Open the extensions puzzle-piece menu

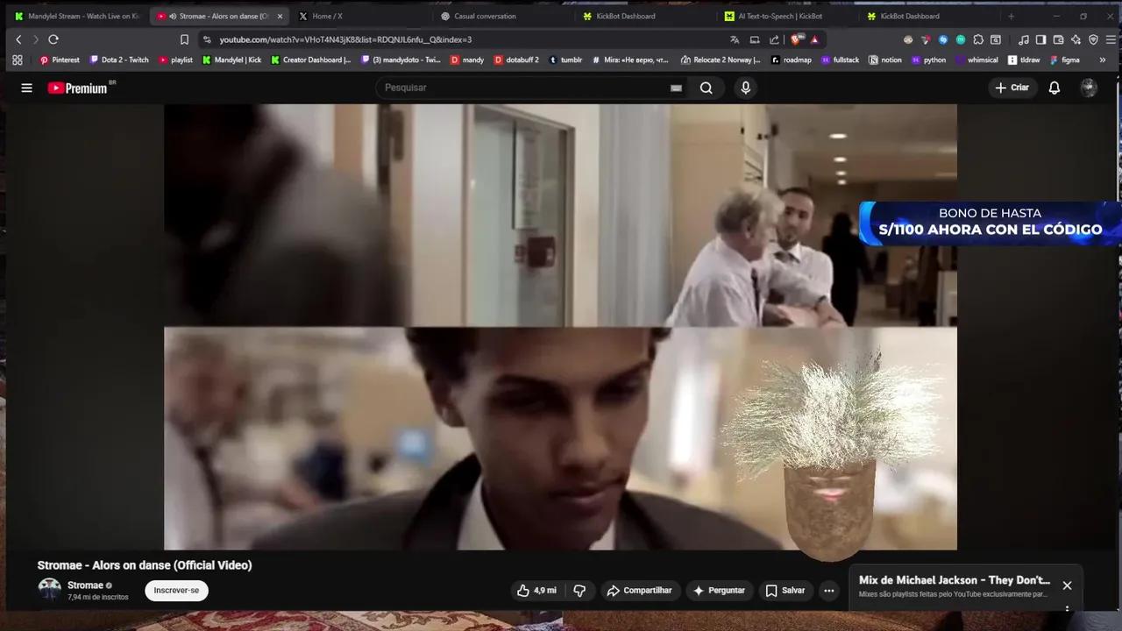click(x=978, y=39)
